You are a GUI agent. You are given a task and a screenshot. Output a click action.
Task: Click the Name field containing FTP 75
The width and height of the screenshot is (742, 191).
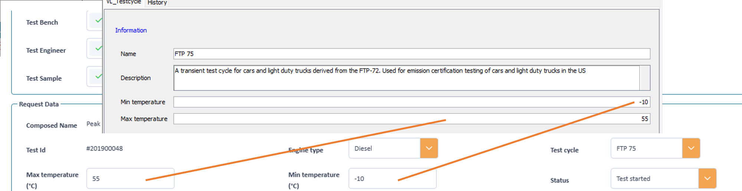coord(412,54)
